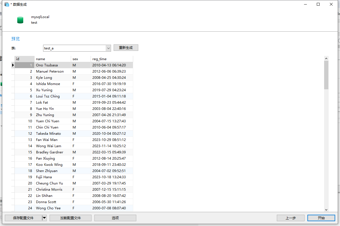340x226 pixels.
Task: Select the Ono Tsubasa name cell
Action: point(53,65)
